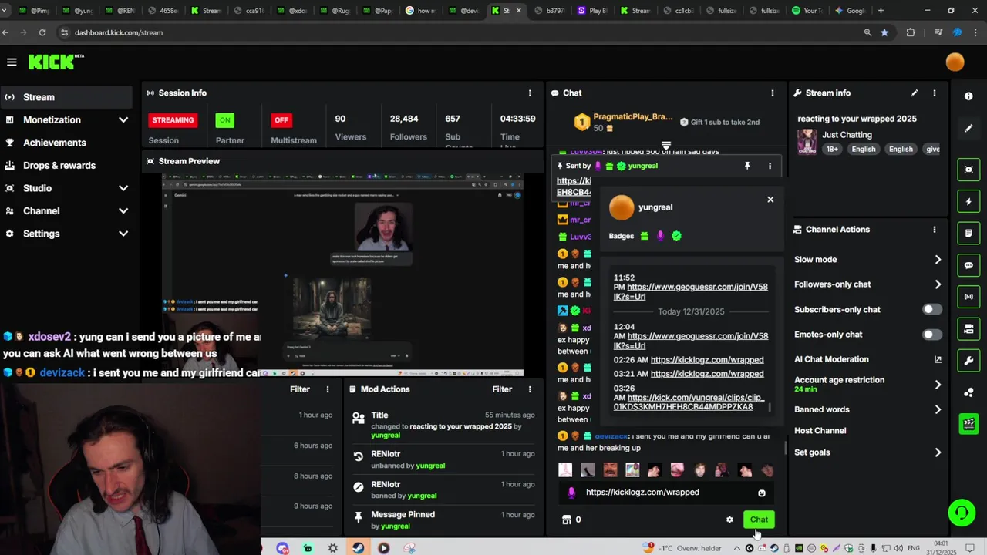Open Followers-only chat options chevron

pos(938,285)
